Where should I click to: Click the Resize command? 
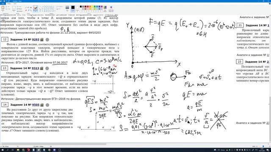(19, 9)
